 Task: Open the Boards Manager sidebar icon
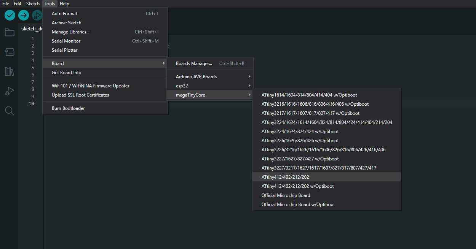pos(10,52)
